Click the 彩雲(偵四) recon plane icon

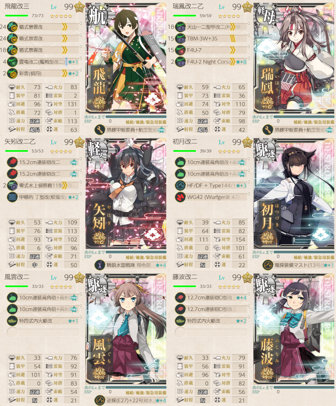(x=12, y=73)
